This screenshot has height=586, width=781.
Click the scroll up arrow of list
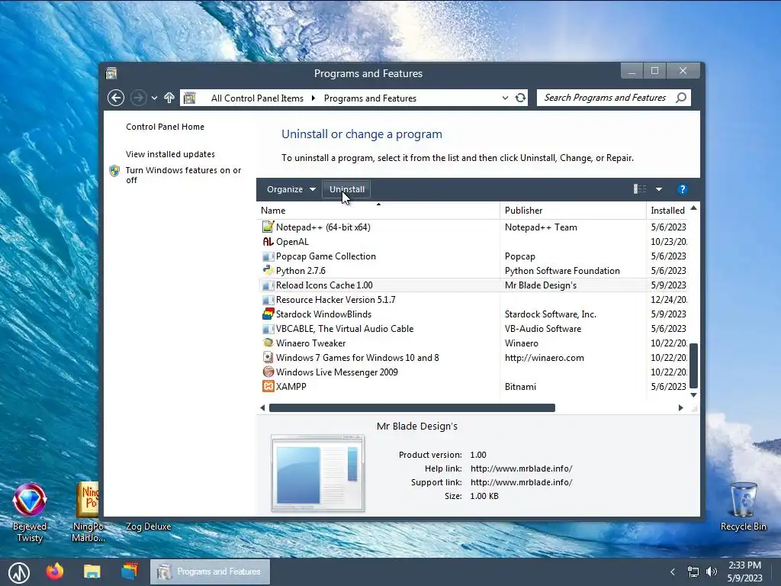[x=693, y=208]
